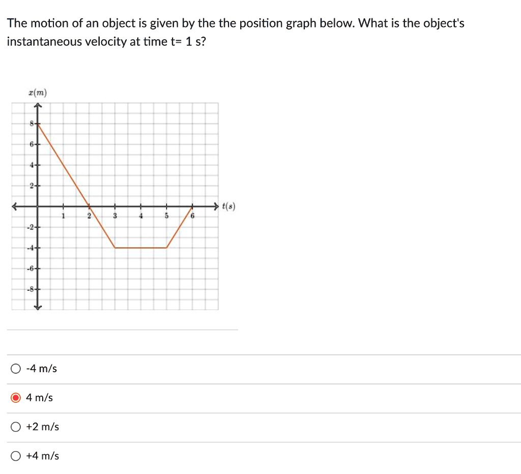Click the upward arrow of the x axis

[x=38, y=104]
